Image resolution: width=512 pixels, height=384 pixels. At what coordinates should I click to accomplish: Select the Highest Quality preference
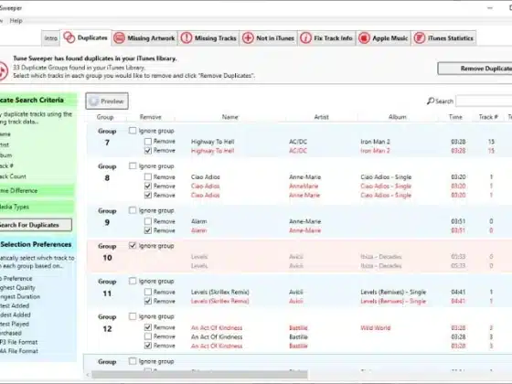pos(17,288)
